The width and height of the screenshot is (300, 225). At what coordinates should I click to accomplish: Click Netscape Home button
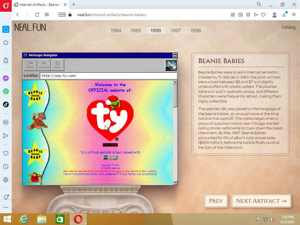pos(57,65)
